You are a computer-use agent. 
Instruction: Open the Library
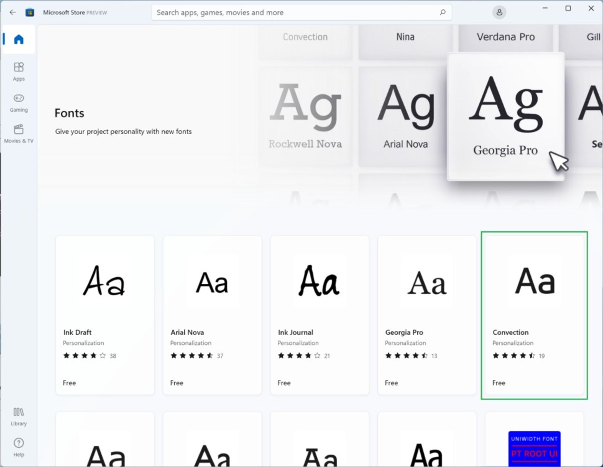19,416
